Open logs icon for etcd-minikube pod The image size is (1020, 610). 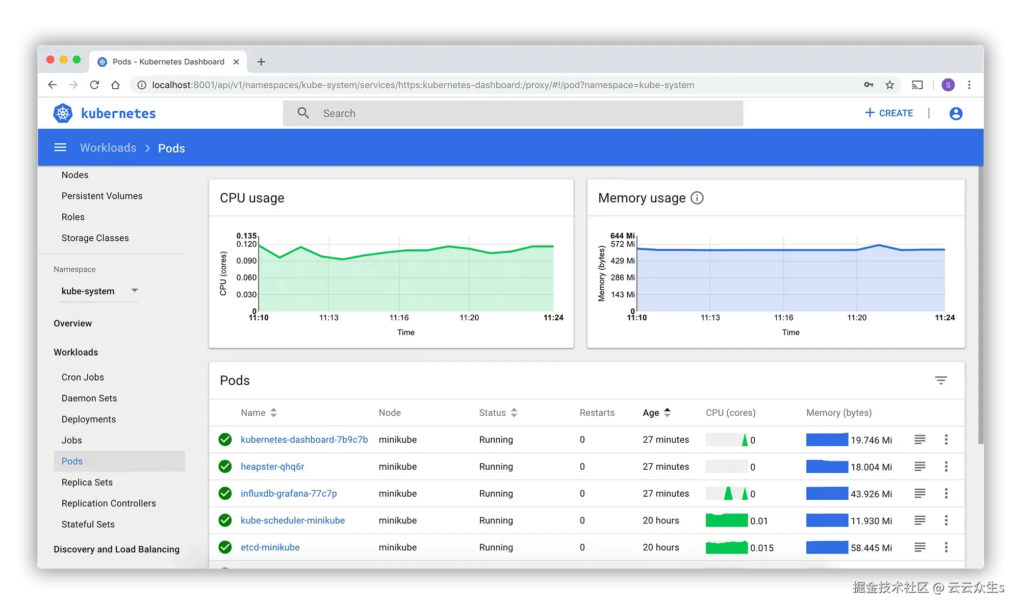(x=920, y=547)
